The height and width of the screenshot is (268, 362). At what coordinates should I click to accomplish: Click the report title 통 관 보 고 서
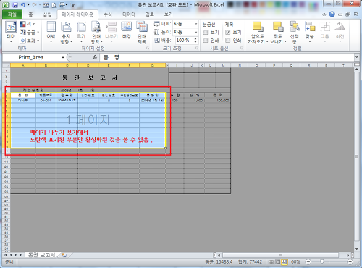90,78
